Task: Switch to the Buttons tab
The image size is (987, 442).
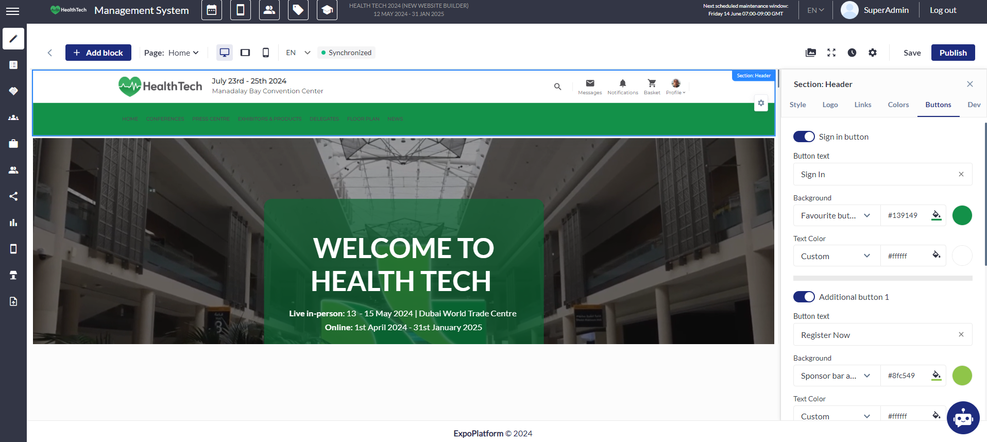Action: (938, 105)
